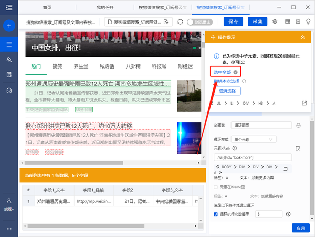The height and width of the screenshot is (237, 315).
Task: Open the settings gear icon in toolbar
Action: [275, 21]
